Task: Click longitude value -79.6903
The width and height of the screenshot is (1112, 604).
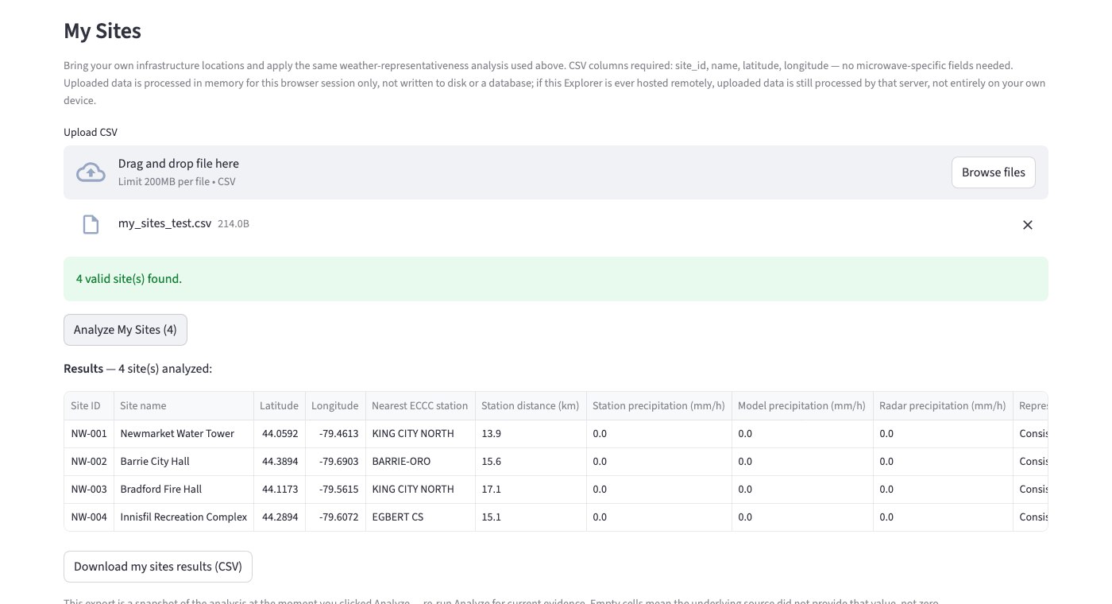Action: point(335,462)
